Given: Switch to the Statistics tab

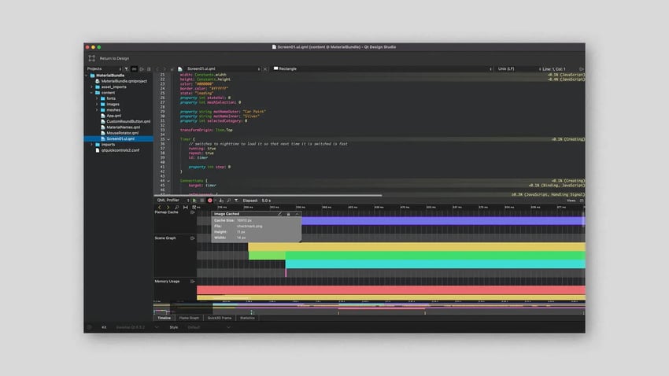Looking at the screenshot, I should [x=247, y=318].
